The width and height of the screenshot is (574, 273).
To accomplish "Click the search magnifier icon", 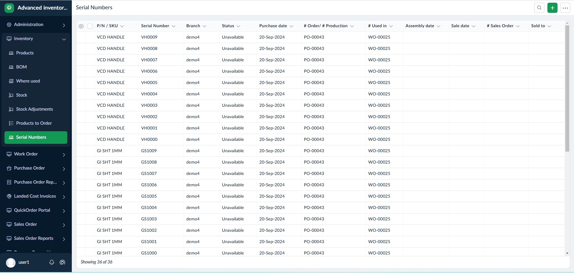I will coord(539,8).
